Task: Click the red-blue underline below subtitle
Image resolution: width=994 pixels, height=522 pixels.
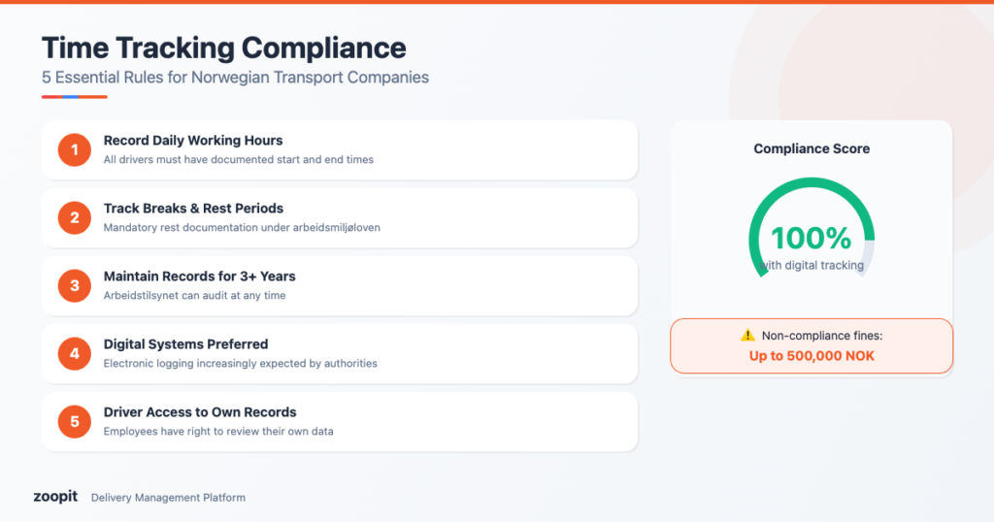Action: [x=74, y=96]
